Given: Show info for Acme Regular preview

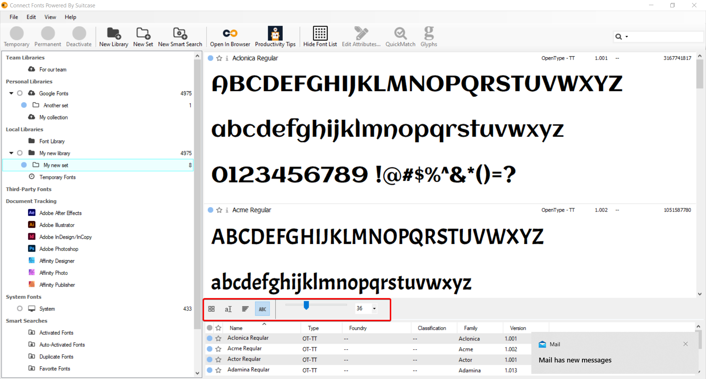Looking at the screenshot, I should [x=227, y=210].
